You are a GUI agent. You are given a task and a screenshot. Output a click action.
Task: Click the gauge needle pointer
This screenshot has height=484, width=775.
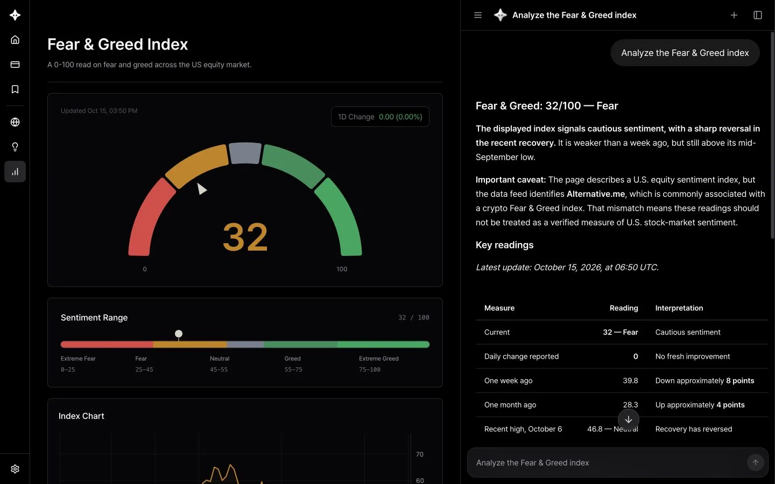pos(201,189)
